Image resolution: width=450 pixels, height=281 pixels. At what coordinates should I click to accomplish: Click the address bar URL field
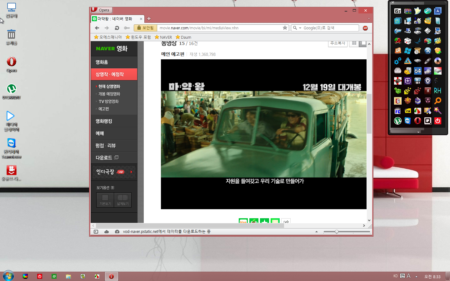220,28
